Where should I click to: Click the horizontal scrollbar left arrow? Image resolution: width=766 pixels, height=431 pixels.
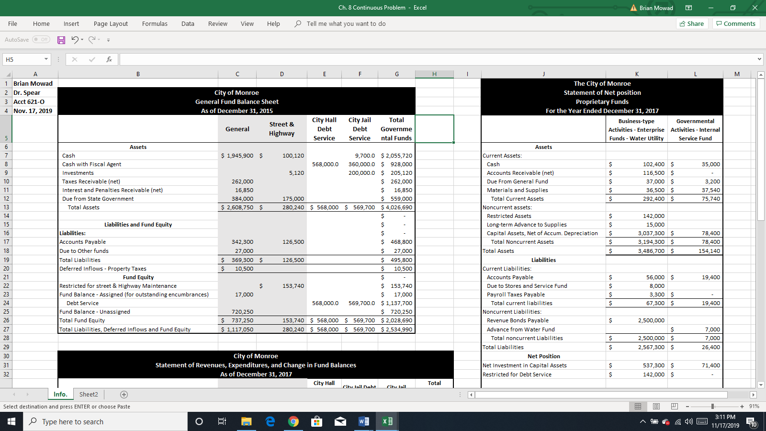471,395
